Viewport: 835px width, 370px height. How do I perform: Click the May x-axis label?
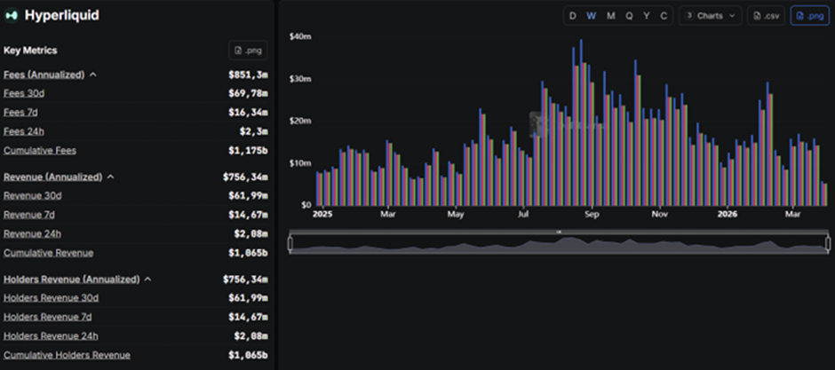(x=456, y=214)
